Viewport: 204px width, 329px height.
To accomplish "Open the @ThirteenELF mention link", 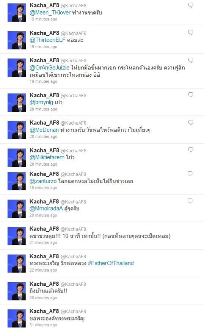I will [x=47, y=40].
